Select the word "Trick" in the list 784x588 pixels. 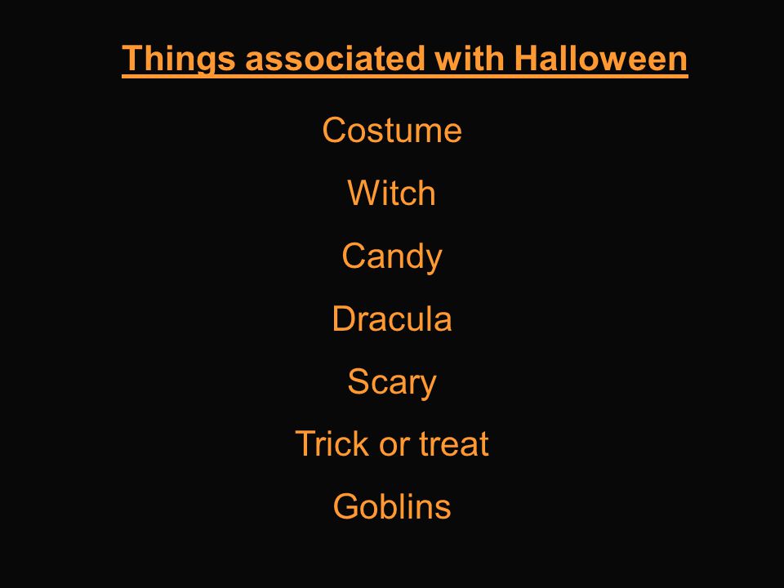(332, 443)
